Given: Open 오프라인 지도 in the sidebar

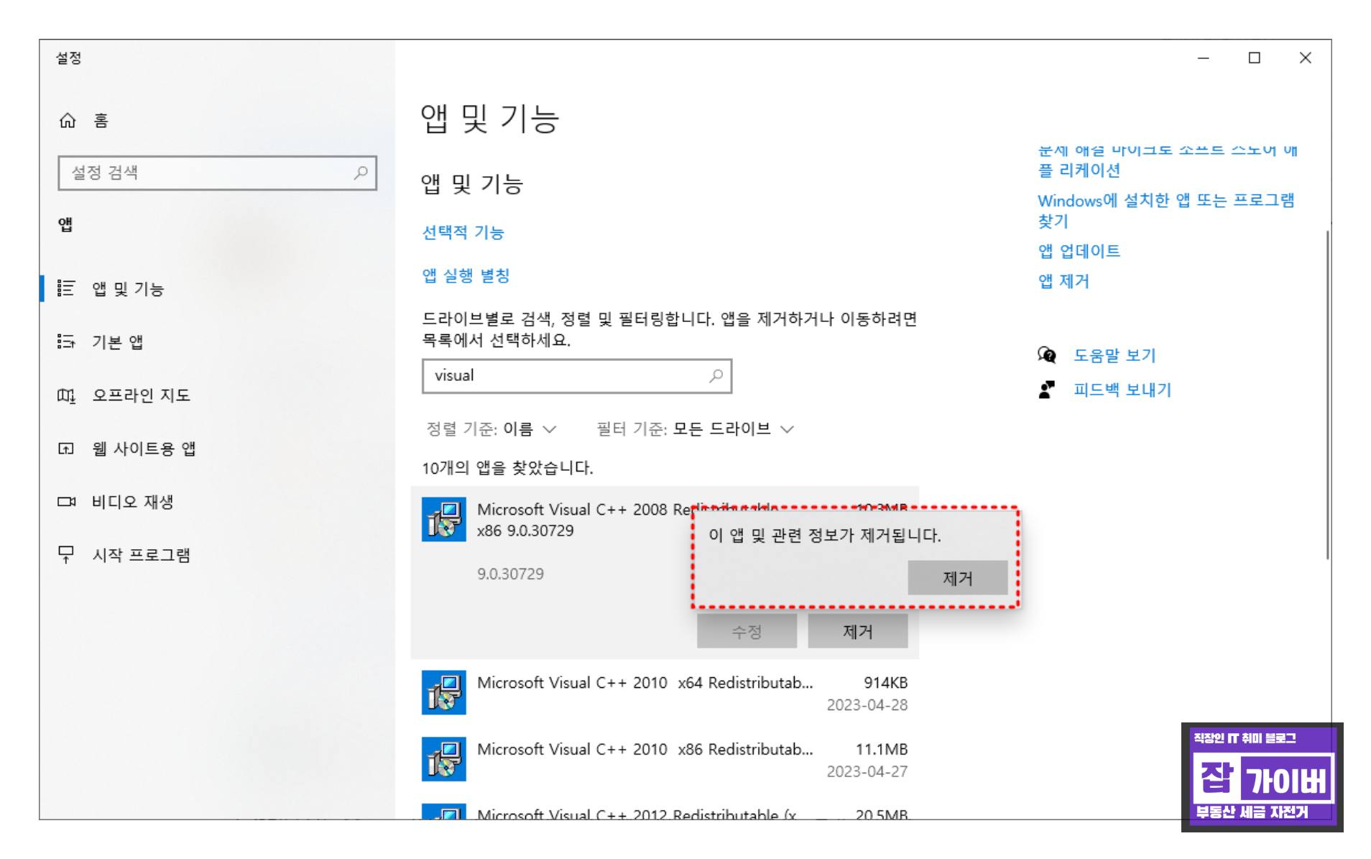Looking at the screenshot, I should coord(141,395).
